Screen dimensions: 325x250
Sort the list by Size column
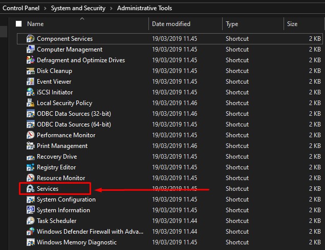coord(292,24)
